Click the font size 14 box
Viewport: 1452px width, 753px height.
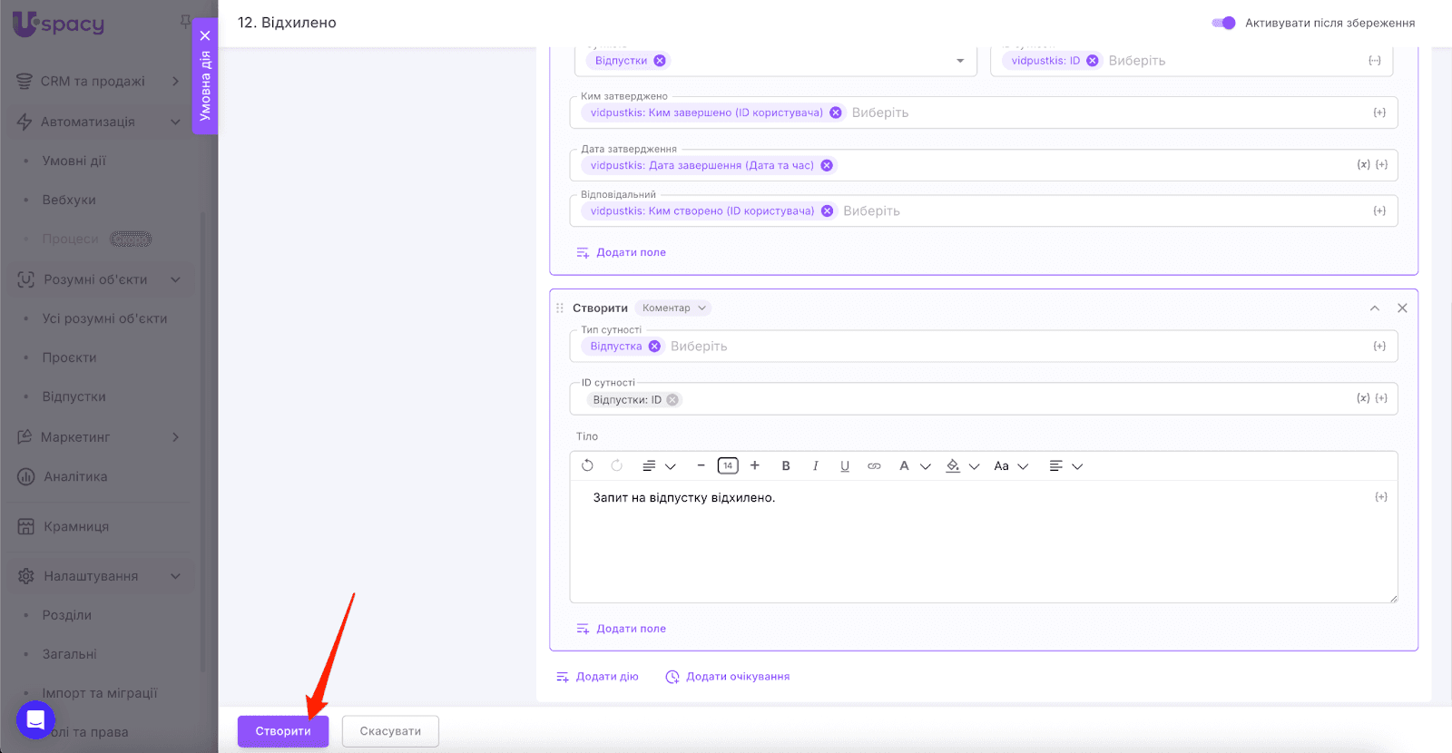[x=728, y=465]
